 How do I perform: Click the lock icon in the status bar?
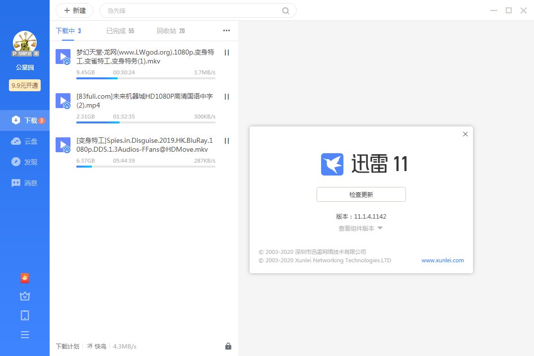(x=228, y=346)
